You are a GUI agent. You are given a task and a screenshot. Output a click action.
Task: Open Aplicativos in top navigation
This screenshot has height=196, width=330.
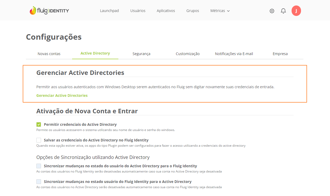click(166, 11)
